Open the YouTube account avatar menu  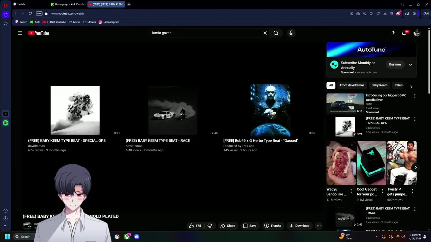point(417,33)
